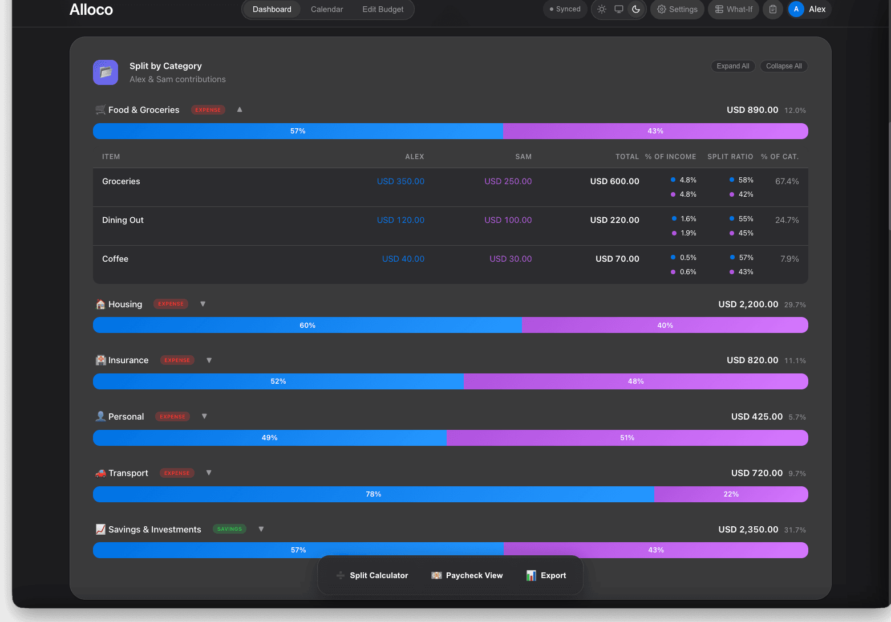Expand the Housing category

202,304
